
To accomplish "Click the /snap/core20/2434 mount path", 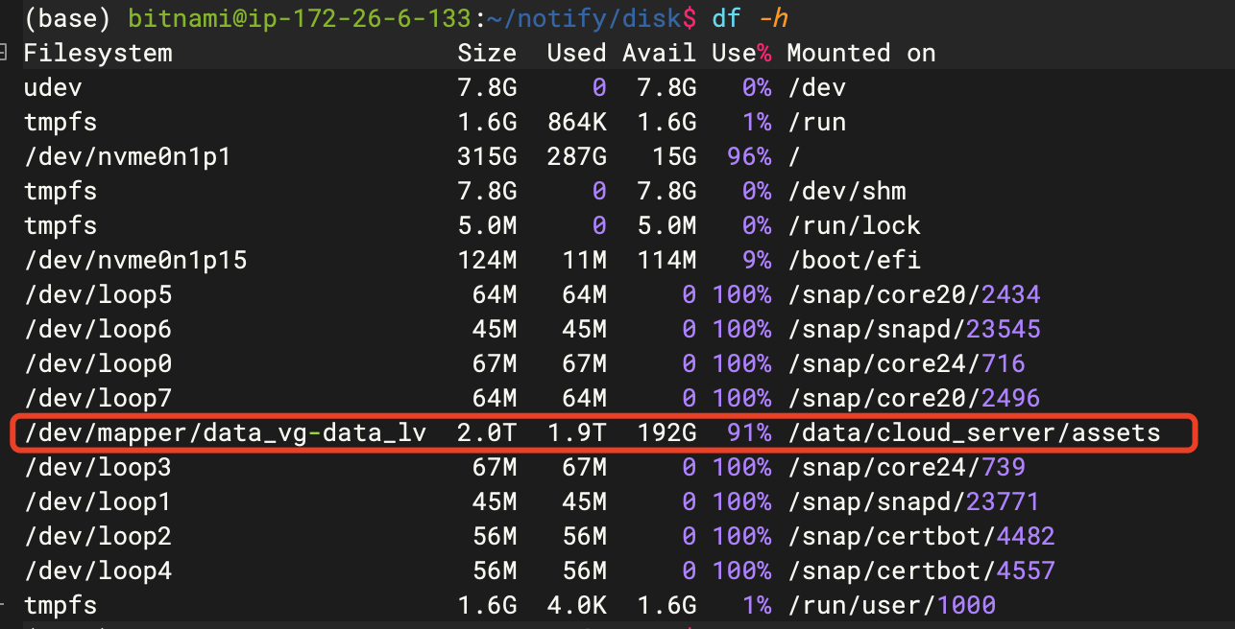I will (912, 294).
